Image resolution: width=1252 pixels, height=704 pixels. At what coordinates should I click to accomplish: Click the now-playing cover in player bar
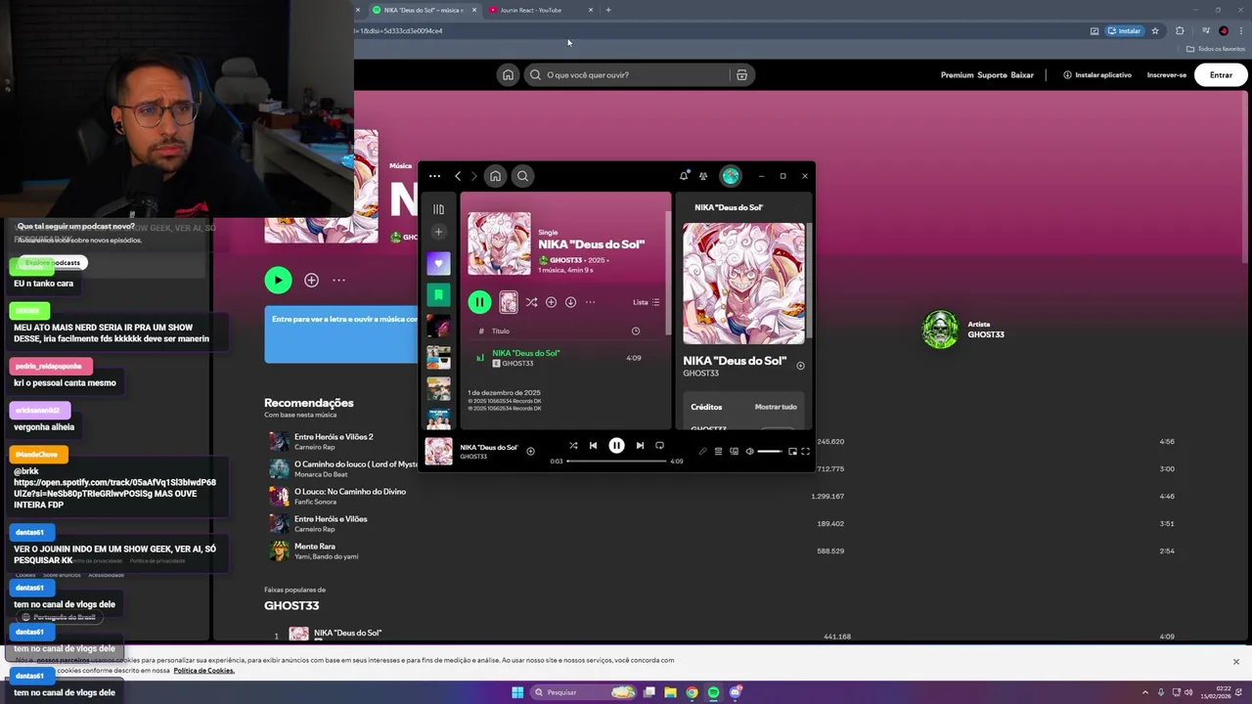(438, 451)
